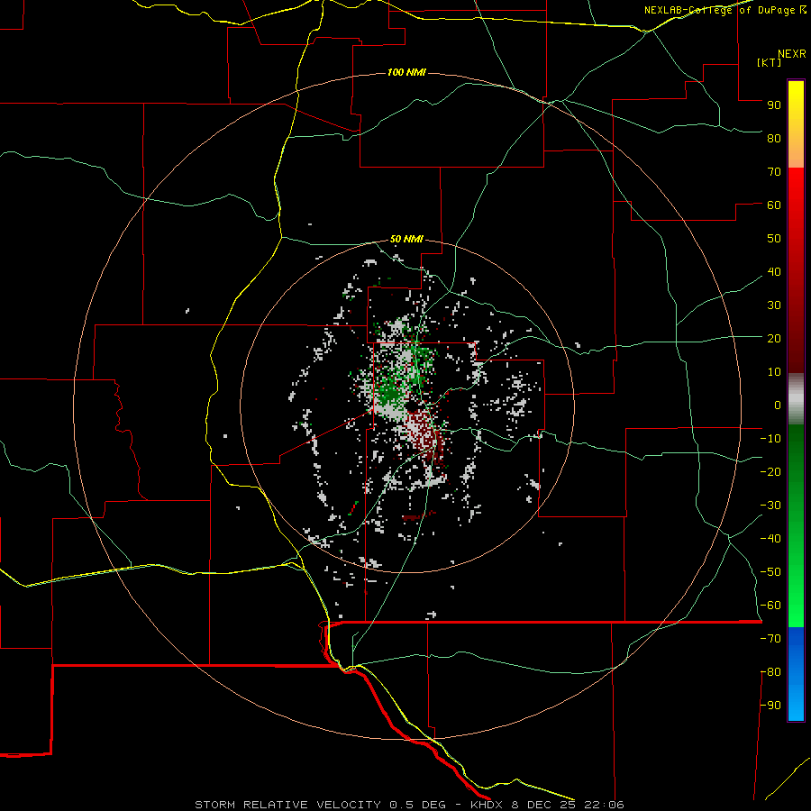Click the "50 NMI" range ring label
This screenshot has height=811, width=811.
(406, 239)
